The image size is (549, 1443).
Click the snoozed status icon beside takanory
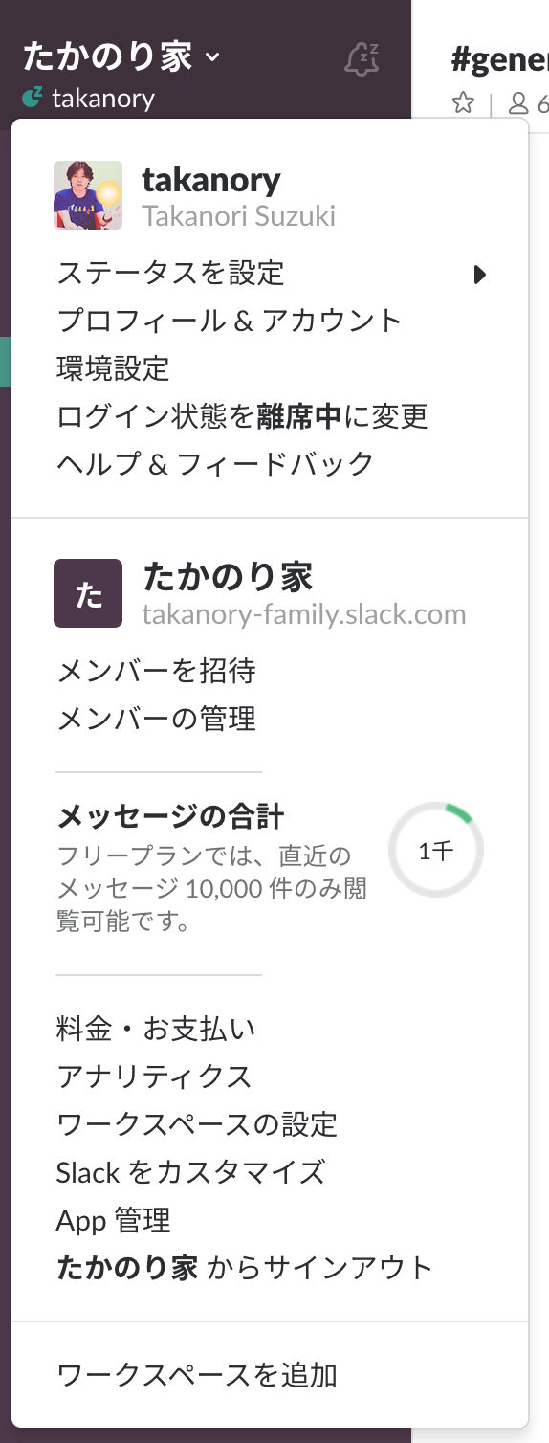(33, 97)
